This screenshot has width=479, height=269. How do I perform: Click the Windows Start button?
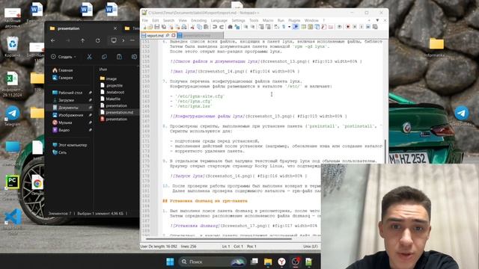[x=170, y=262]
